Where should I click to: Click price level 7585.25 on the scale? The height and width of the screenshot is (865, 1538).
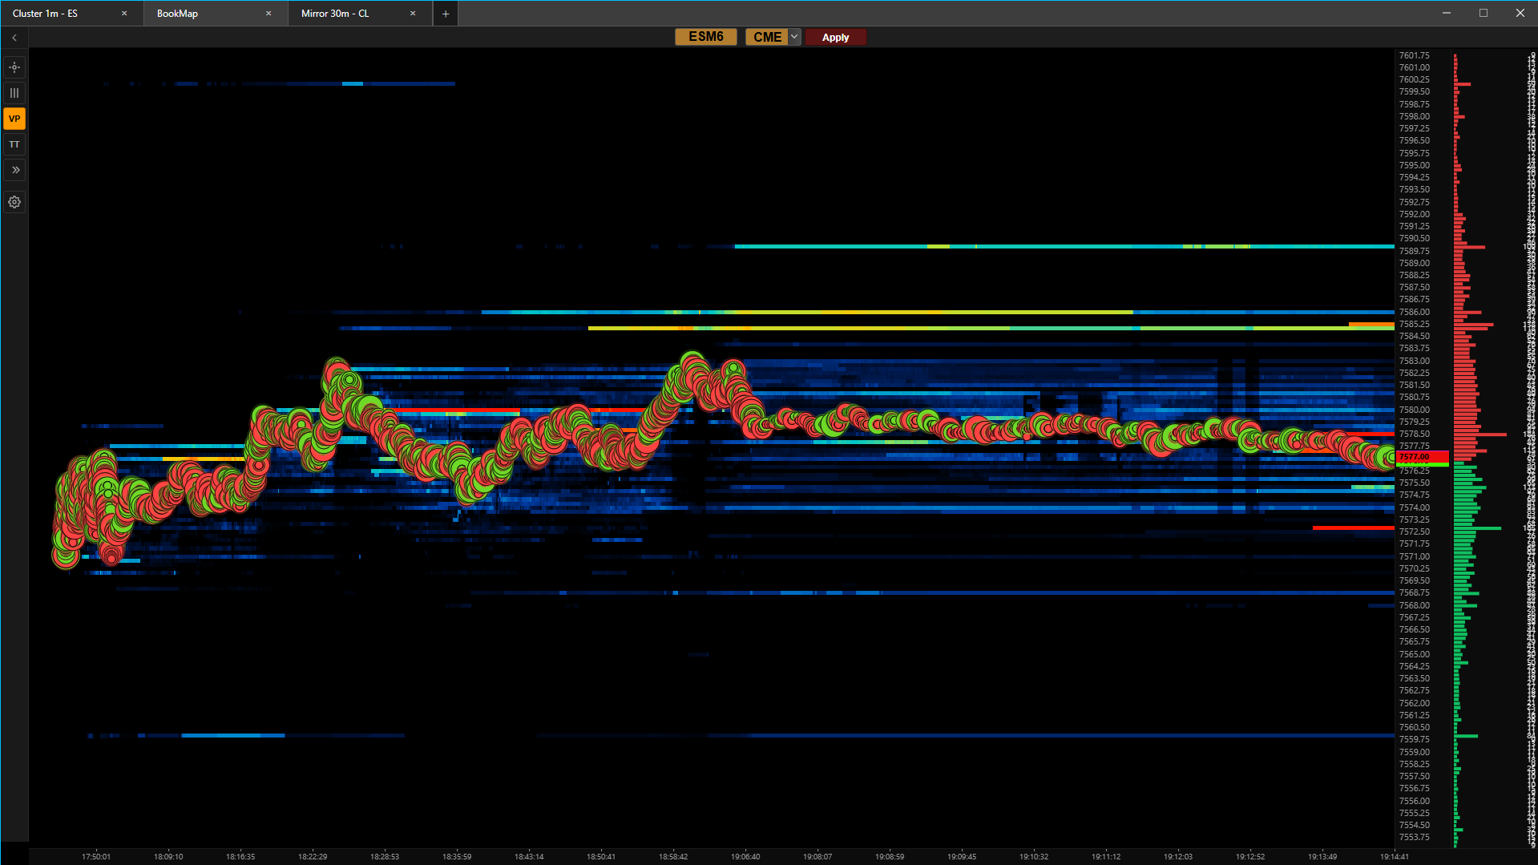(x=1415, y=324)
